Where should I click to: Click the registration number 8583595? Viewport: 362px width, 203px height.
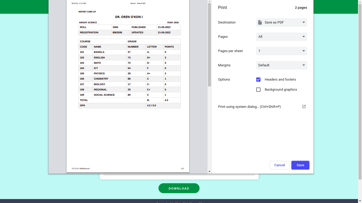pyautogui.click(x=117, y=33)
